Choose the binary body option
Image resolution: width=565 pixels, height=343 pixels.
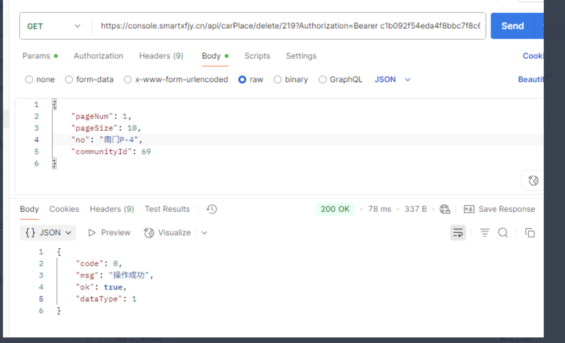click(x=278, y=80)
